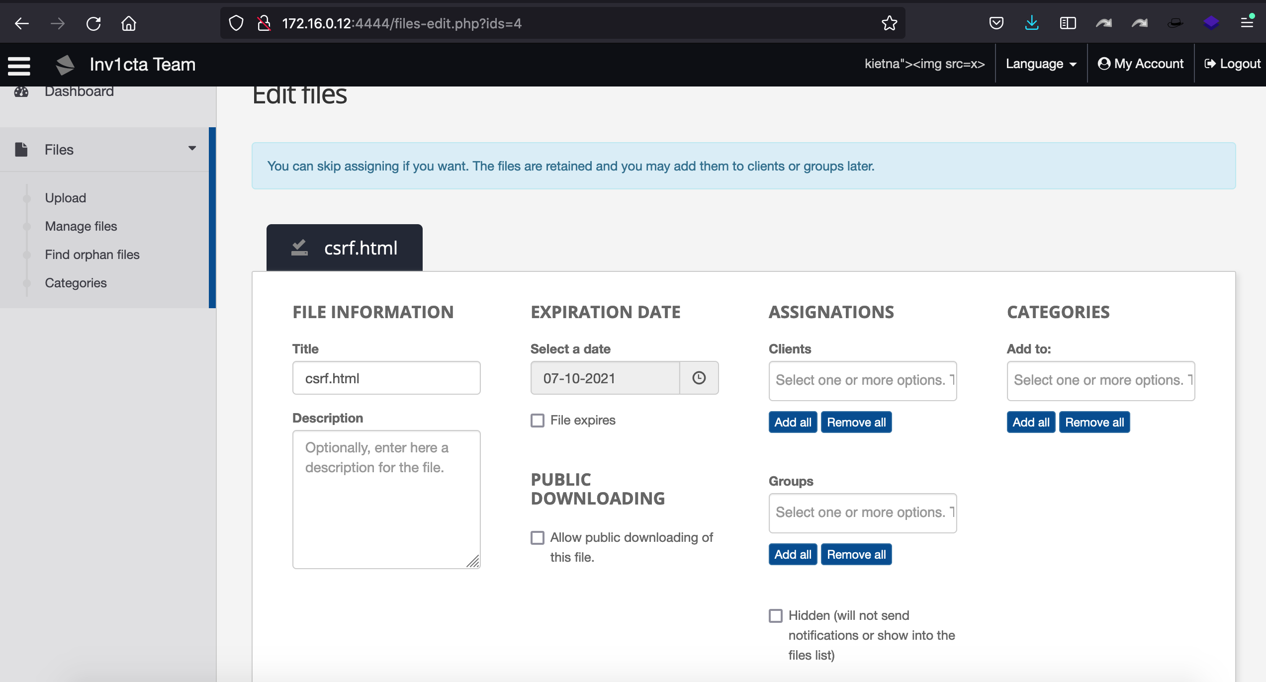The image size is (1266, 682).
Task: Open the Clients selection dropdown
Action: [x=862, y=380]
